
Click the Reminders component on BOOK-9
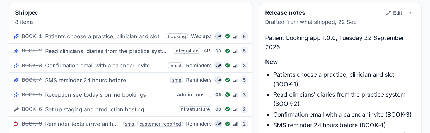[x=199, y=124]
